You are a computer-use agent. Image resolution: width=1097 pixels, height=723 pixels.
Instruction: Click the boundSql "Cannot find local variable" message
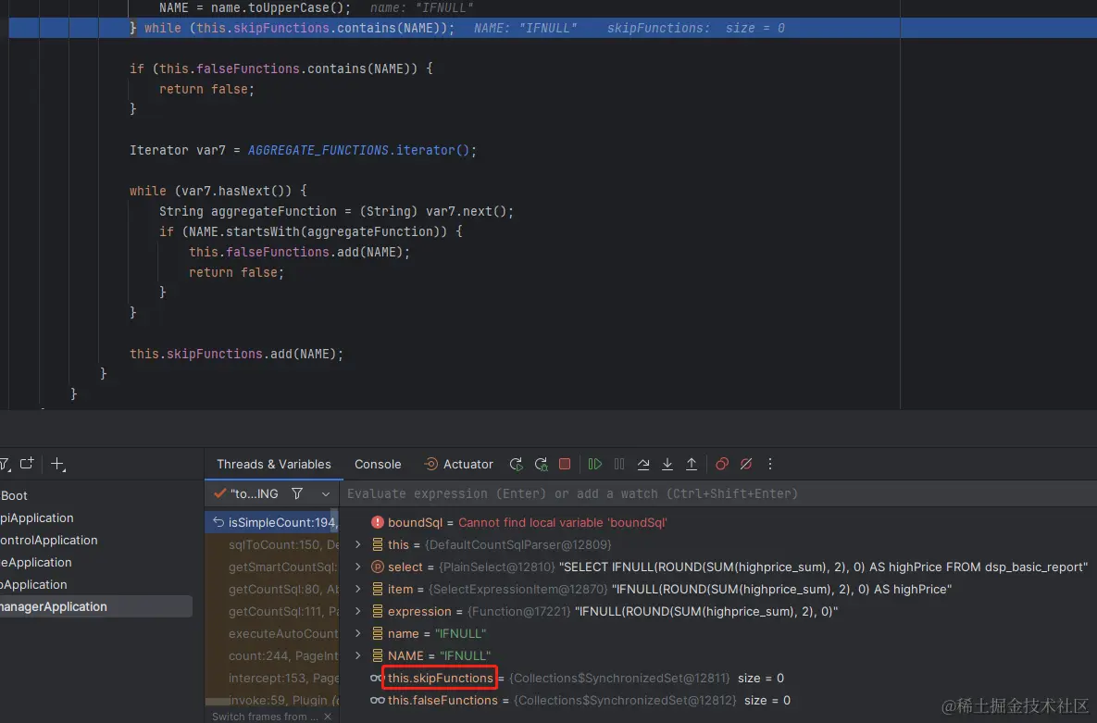(563, 522)
